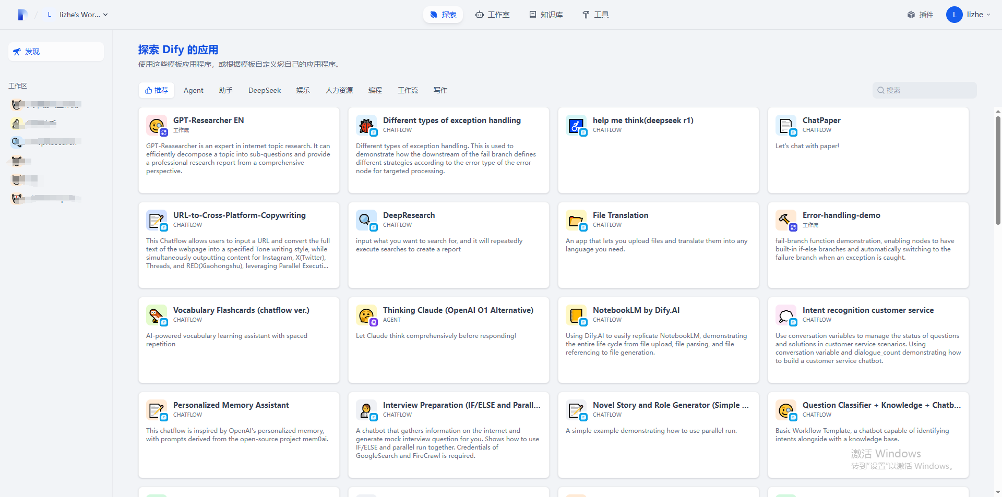Screen dimensions: 1002x497
Task: Click the help me think(deepseek r1) icon
Action: pyautogui.click(x=576, y=125)
